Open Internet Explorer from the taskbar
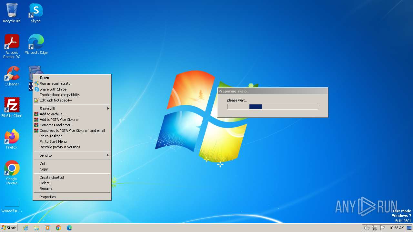Screen dimensions: 413x232 coord(25,228)
